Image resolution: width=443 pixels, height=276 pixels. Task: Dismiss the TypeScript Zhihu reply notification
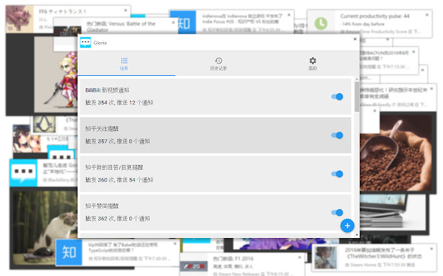(x=175, y=244)
